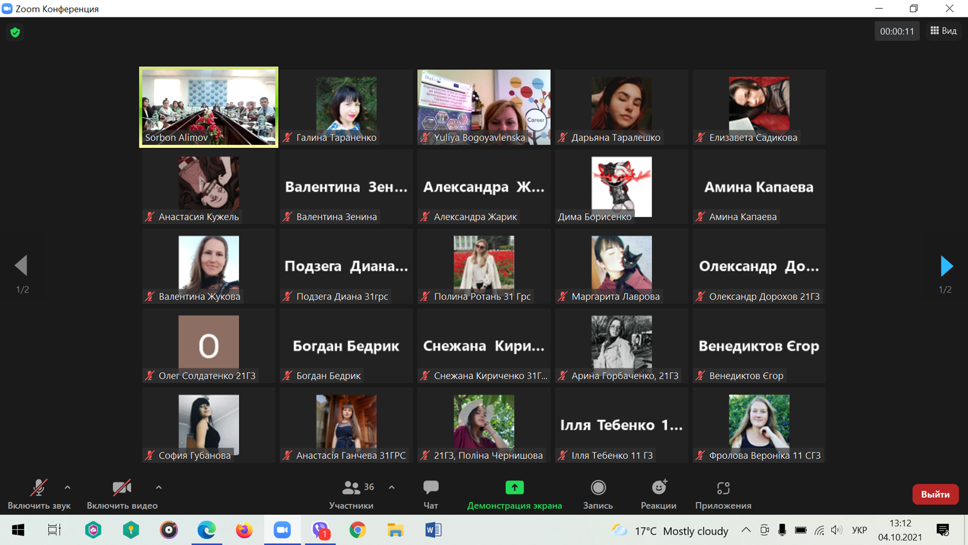Show hidden icons in system tray

click(x=746, y=530)
